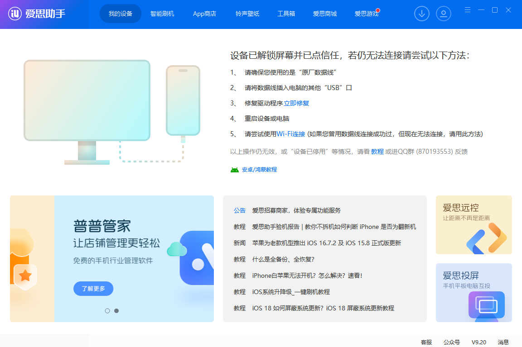Select the first banner carousel dot

107,311
